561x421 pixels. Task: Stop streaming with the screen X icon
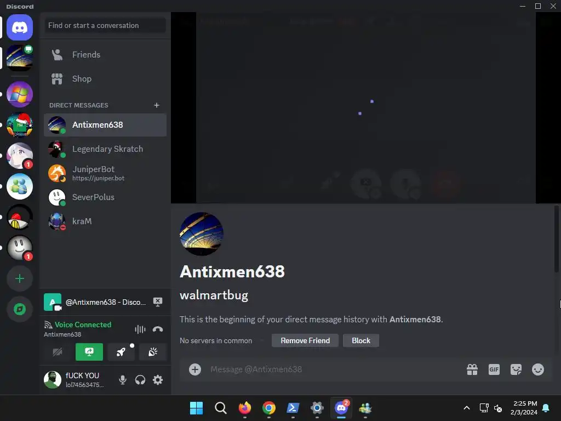pyautogui.click(x=158, y=302)
